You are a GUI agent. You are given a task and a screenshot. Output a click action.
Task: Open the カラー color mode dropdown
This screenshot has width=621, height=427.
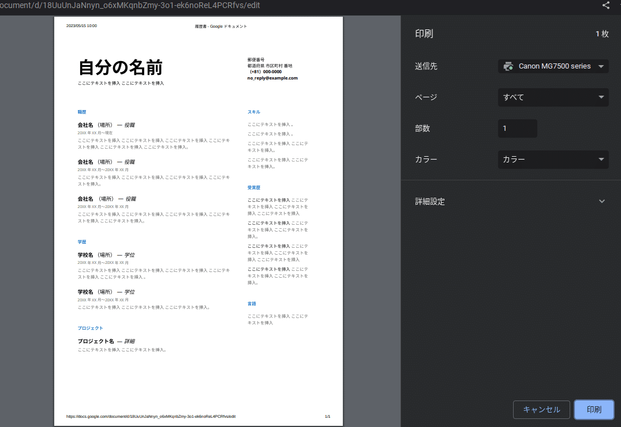pos(553,160)
